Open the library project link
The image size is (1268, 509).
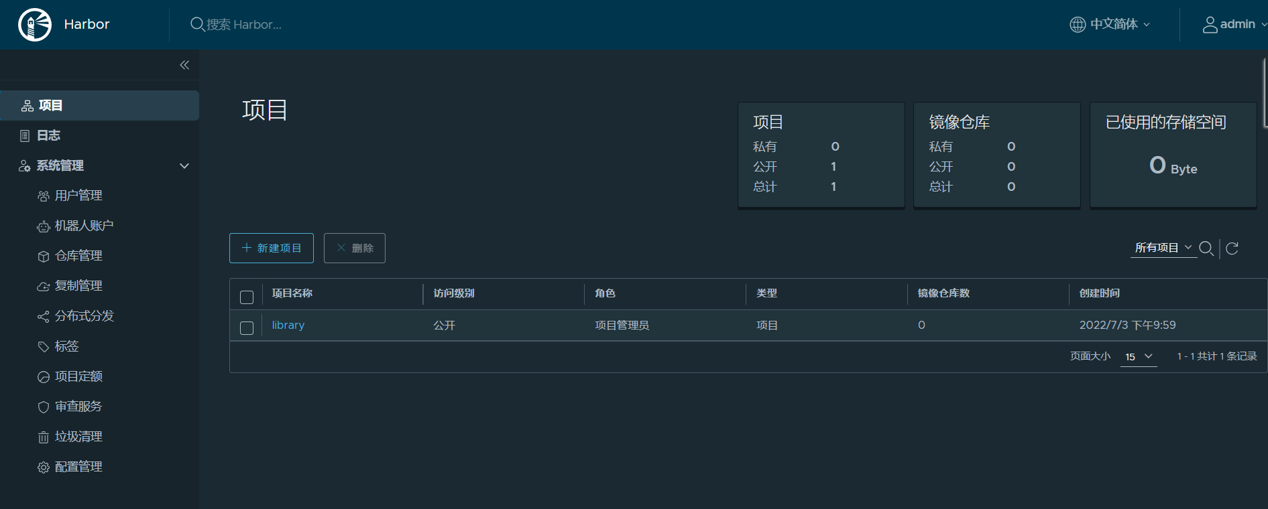288,325
